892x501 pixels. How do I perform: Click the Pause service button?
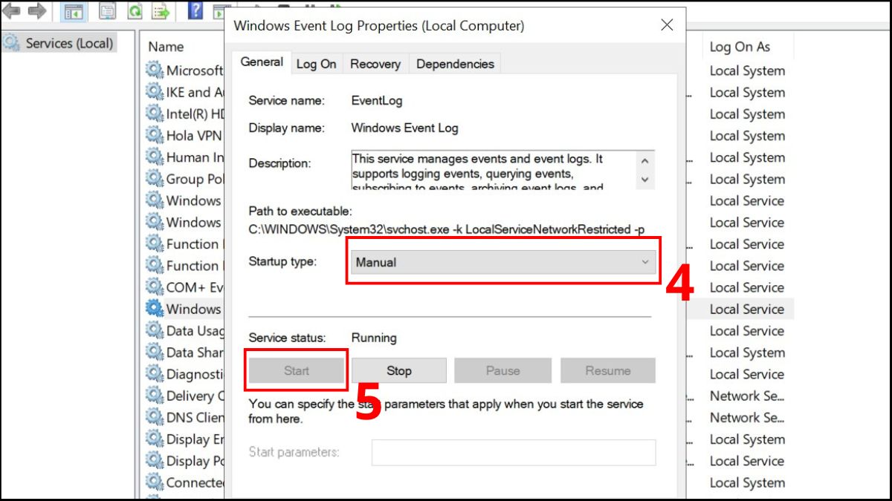(502, 370)
